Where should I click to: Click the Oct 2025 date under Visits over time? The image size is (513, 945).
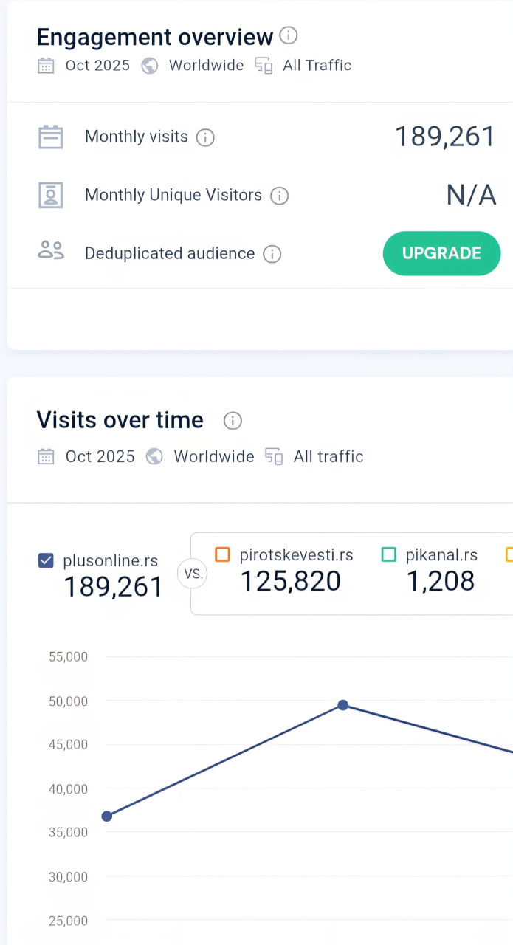[100, 456]
